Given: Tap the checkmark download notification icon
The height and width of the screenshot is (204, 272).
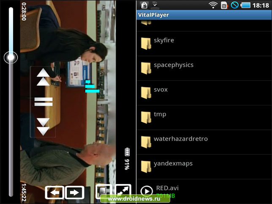Looking at the screenshot, I should [155, 5].
